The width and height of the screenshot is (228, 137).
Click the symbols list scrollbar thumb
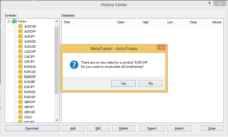point(56,61)
